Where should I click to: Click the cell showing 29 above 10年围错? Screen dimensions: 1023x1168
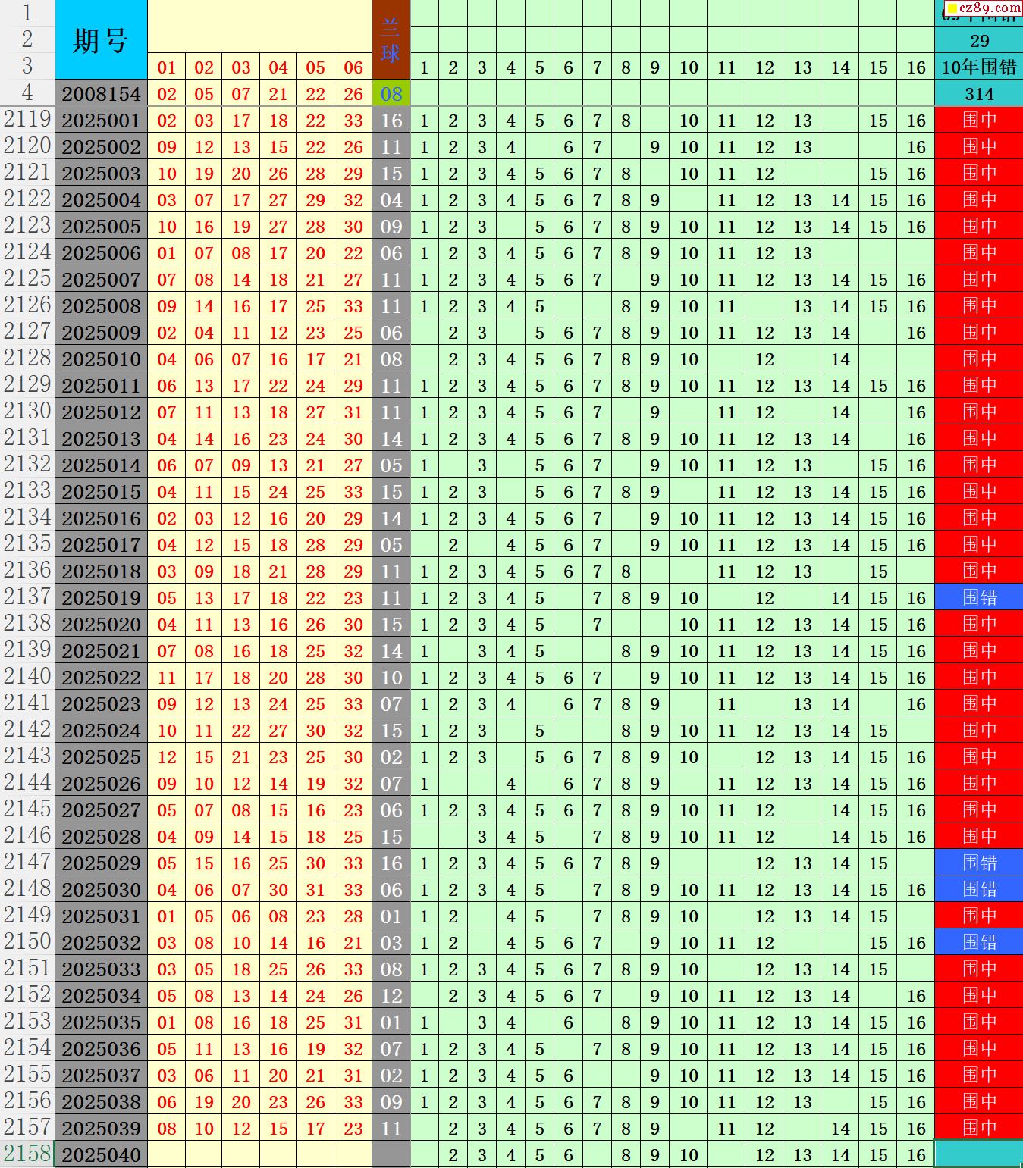pyautogui.click(x=978, y=41)
